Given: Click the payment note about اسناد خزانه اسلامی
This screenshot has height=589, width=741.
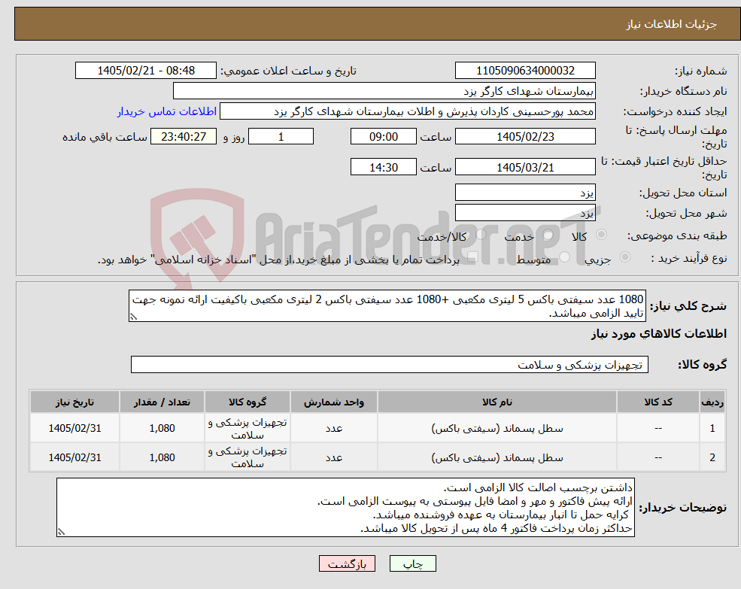Looking at the screenshot, I should 278,260.
